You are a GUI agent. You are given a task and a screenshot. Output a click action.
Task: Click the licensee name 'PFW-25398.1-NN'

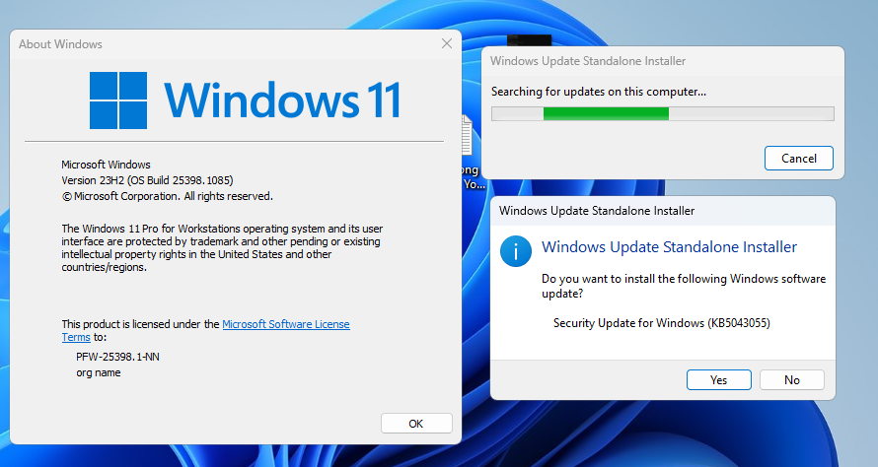click(117, 357)
